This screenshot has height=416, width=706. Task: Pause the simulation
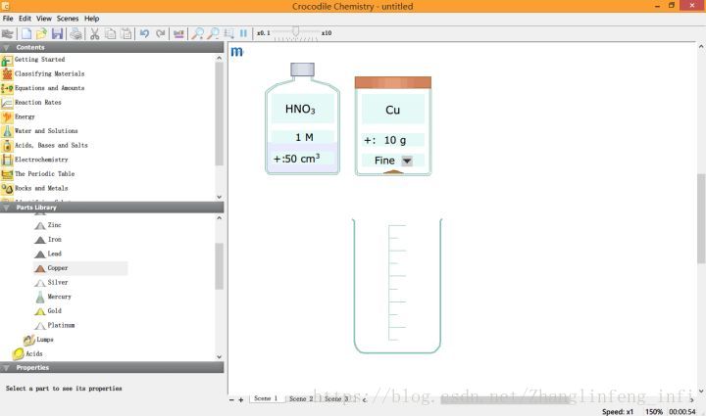(x=243, y=33)
